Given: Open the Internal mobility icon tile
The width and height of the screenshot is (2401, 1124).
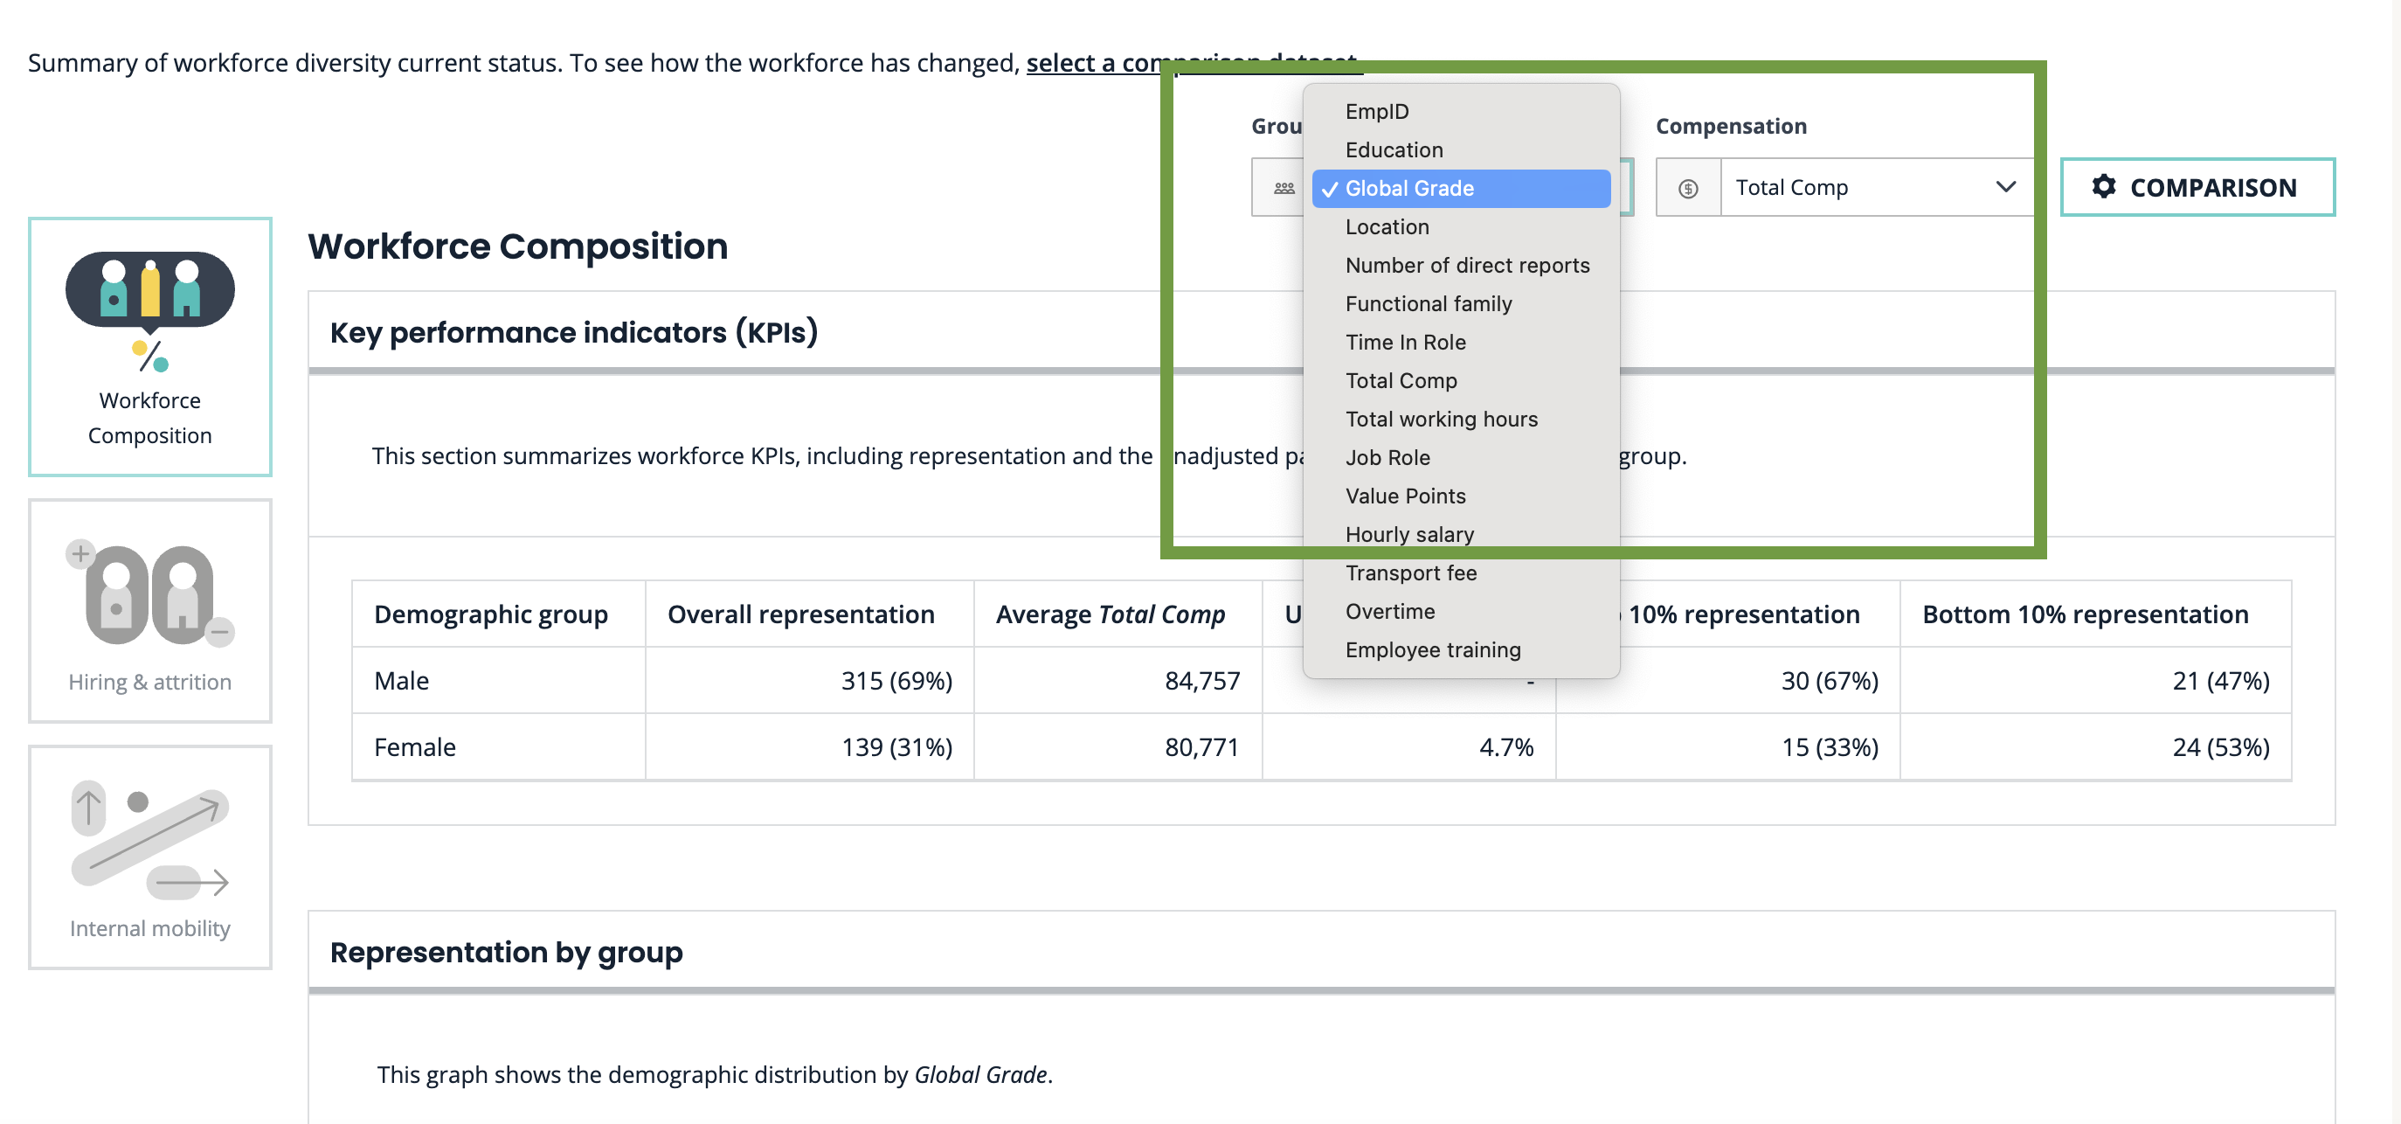Looking at the screenshot, I should point(149,856).
